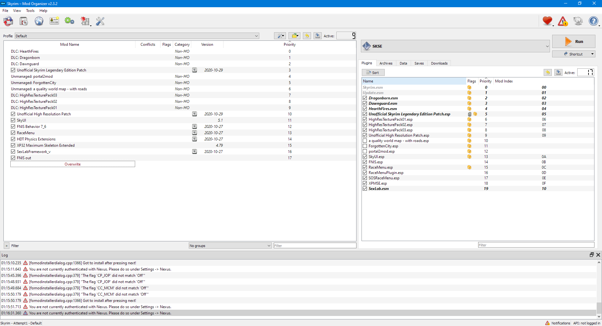The image size is (602, 326).
Task: Sort mod list by Priority column
Action: (290, 45)
